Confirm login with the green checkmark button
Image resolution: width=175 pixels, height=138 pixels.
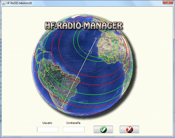(x=103, y=129)
